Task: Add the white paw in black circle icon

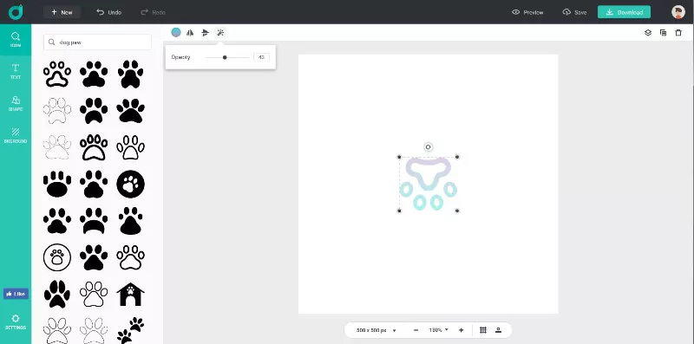Action: tap(131, 184)
